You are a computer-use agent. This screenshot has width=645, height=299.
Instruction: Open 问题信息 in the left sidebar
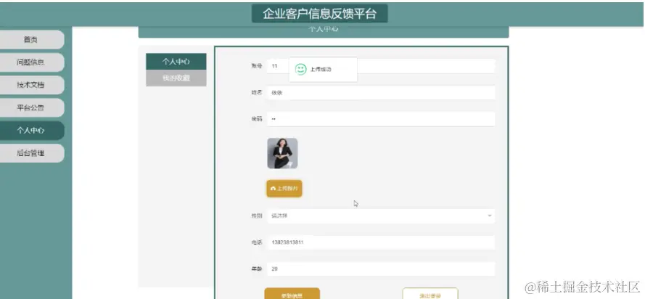(x=32, y=62)
